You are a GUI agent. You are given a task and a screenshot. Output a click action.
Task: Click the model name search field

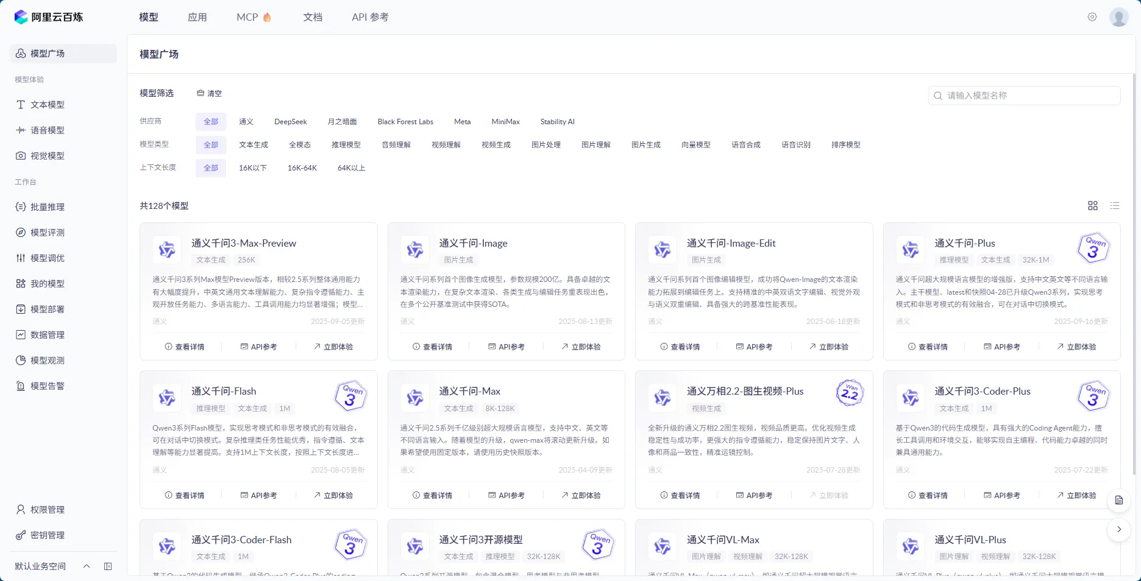pyautogui.click(x=1024, y=95)
